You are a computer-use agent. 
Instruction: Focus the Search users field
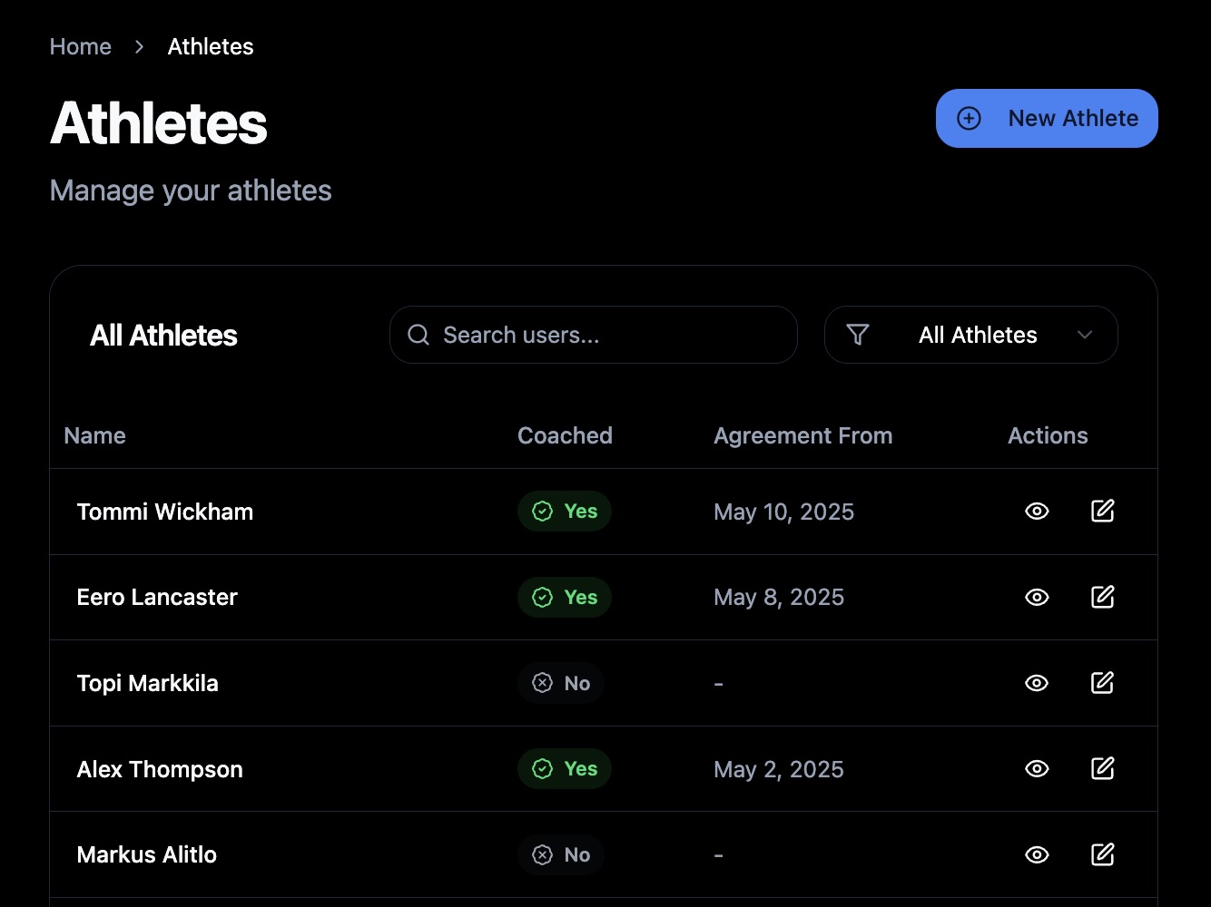594,335
